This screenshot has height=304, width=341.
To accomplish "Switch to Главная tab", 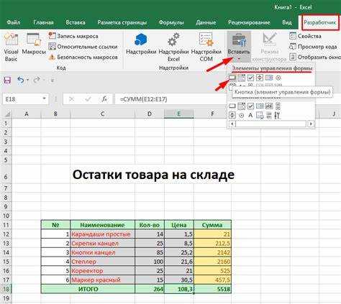I will 43,22.
